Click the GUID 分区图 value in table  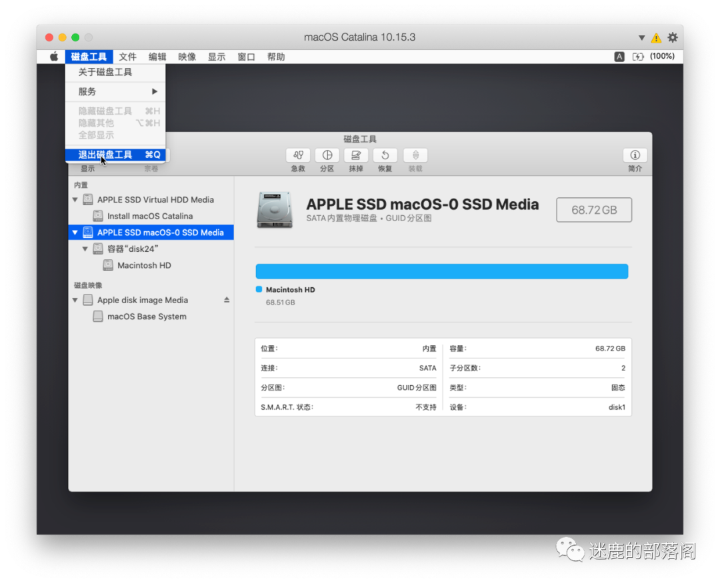pos(417,387)
